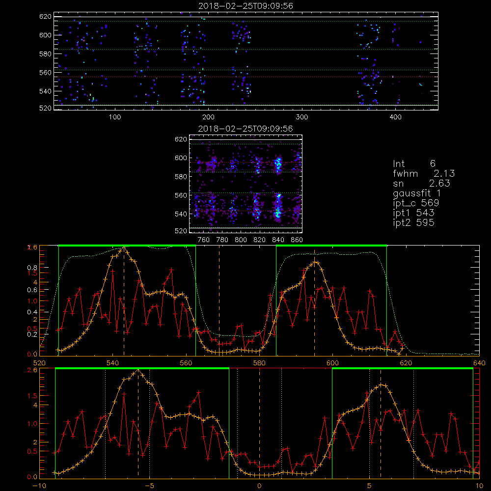The image size is (491, 491).
Task: Click the 100 tick label on top image x-axis
Action: pos(115,117)
